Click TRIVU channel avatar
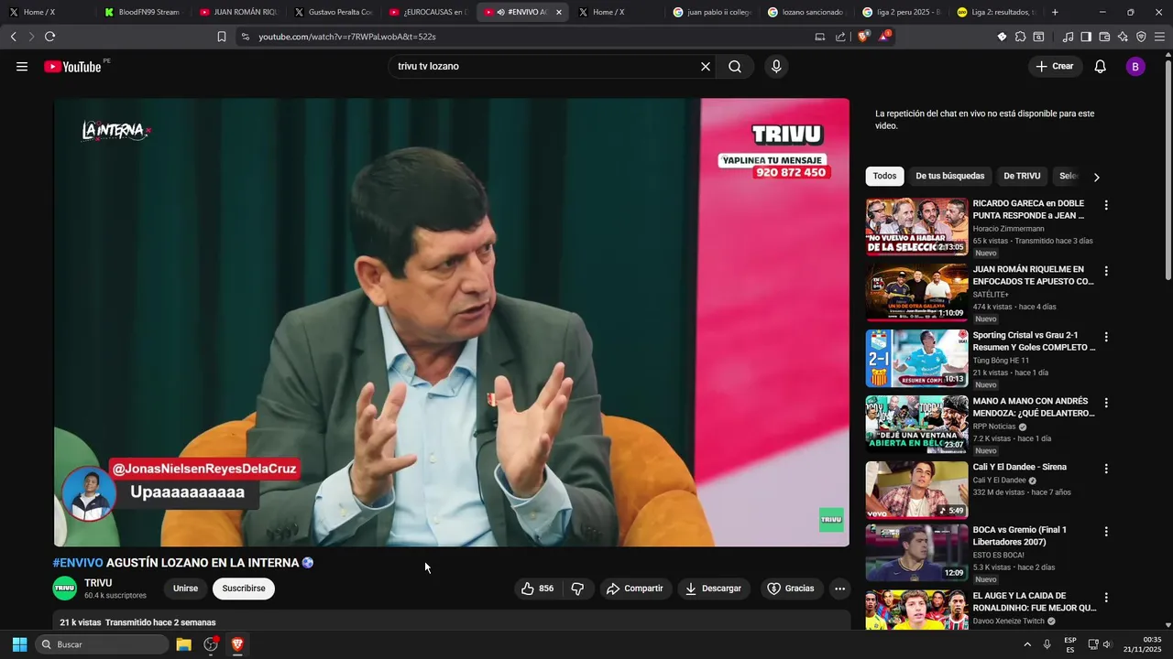The height and width of the screenshot is (659, 1173). (x=65, y=589)
